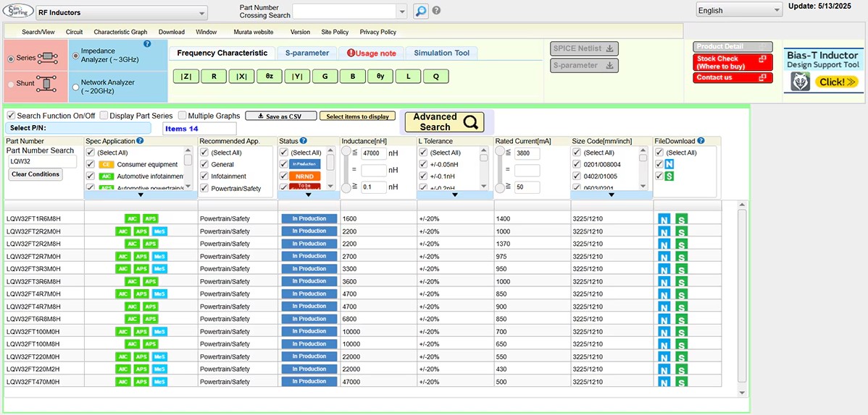This screenshot has width=868, height=415.
Task: Click the |Z| impedance characteristic button
Action: pyautogui.click(x=185, y=77)
